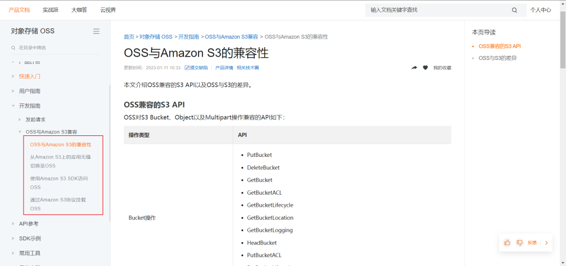Screen dimensions: 566x266
Task: Click the 提交缺陷 edit icon
Action: pyautogui.click(x=187, y=68)
